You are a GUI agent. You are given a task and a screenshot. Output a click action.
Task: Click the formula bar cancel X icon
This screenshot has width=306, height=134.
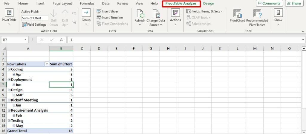click(42, 40)
